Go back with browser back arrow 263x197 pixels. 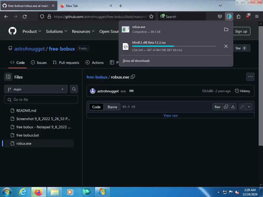pyautogui.click(x=6, y=17)
